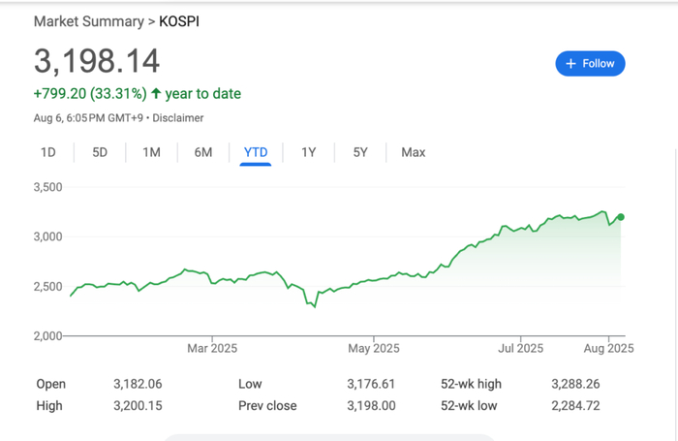
Task: Switch to the 6M range tab
Action: tap(202, 152)
